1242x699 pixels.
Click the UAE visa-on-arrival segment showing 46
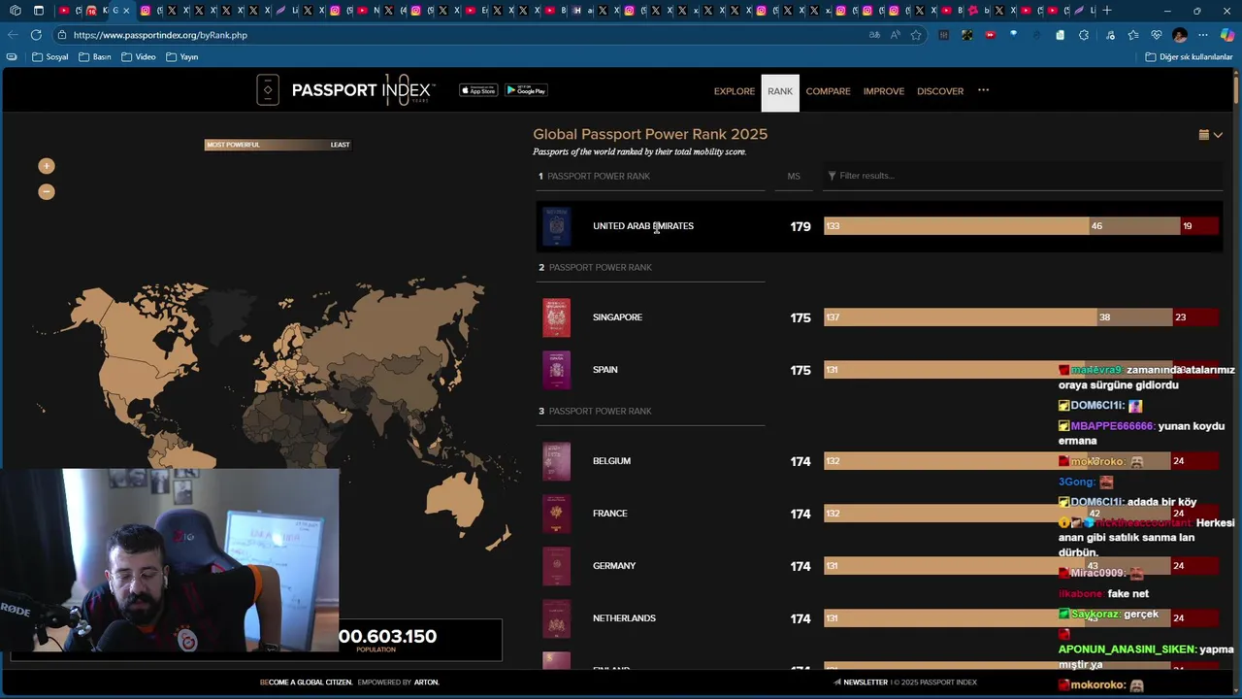(x=1134, y=226)
